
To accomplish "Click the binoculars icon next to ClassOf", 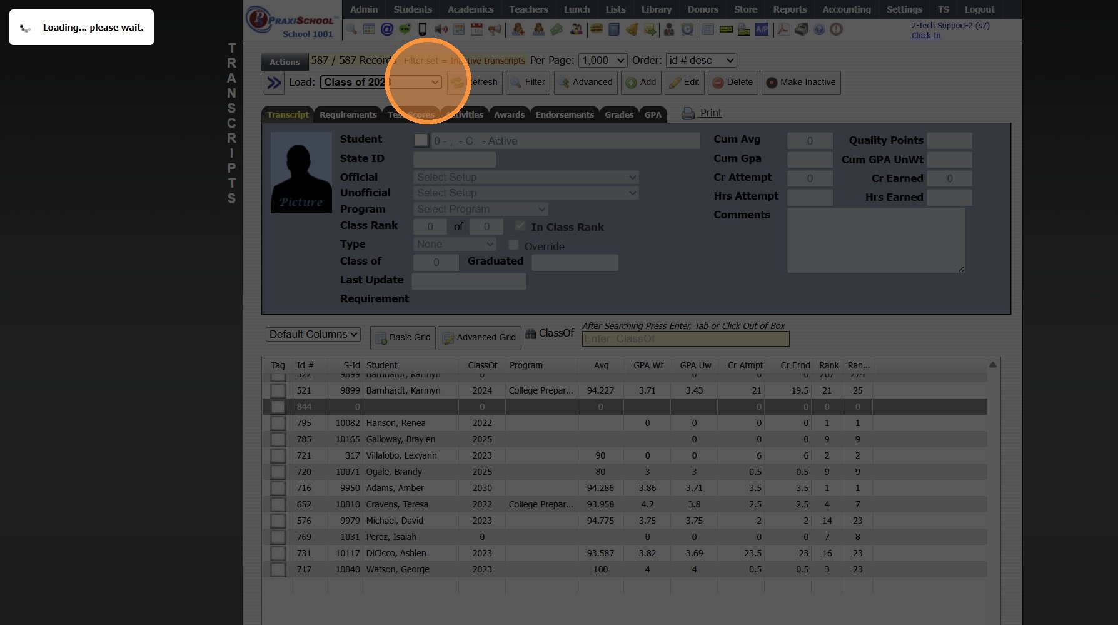I will tap(531, 333).
